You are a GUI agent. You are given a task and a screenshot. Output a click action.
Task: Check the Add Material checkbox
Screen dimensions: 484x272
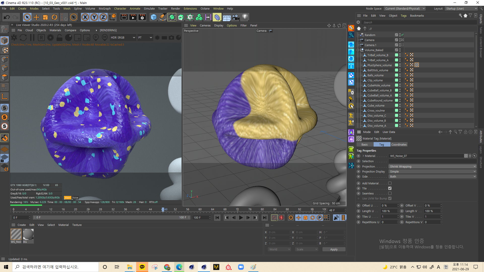point(390,183)
